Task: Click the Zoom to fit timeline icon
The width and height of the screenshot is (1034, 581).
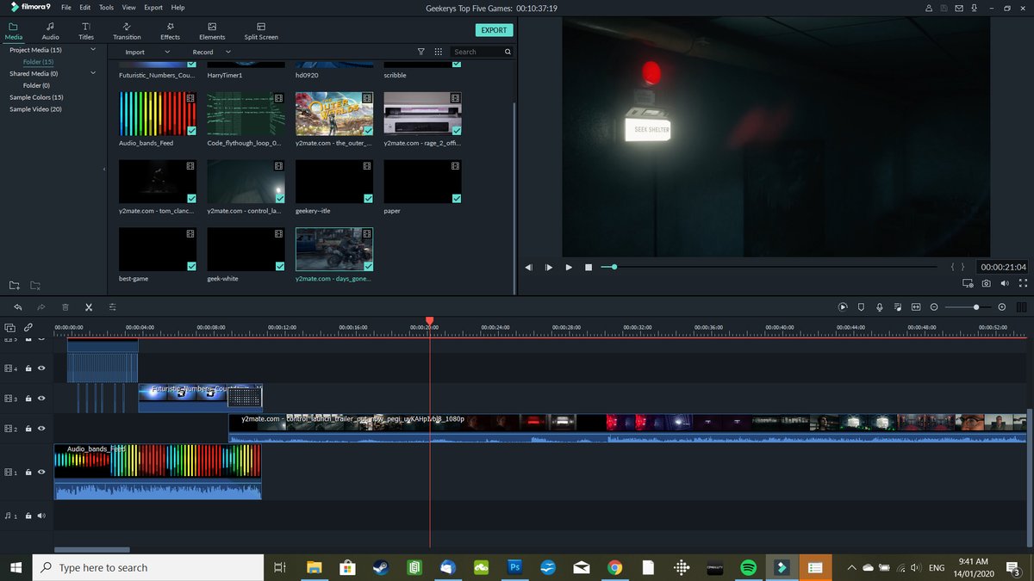Action: point(916,307)
